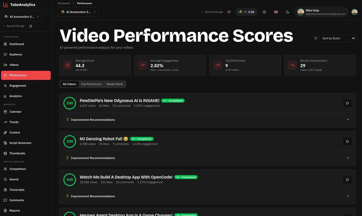
Task: Click the TubeAnalytics logo icon
Action: (5, 5)
